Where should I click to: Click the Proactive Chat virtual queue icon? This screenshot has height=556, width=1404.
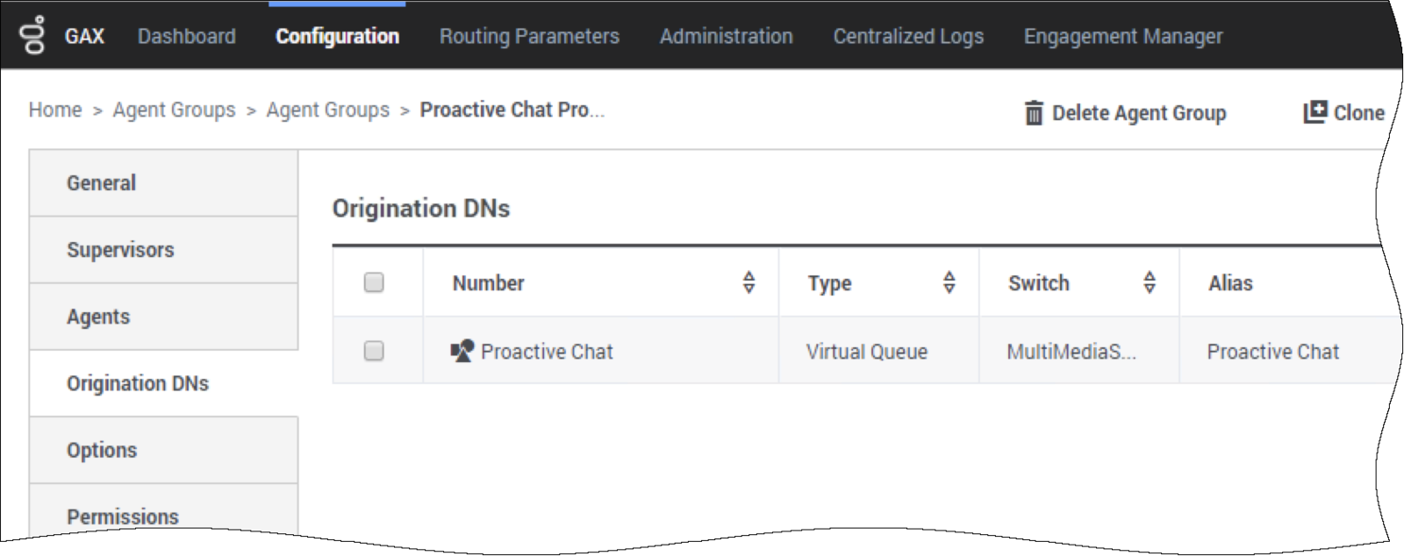(462, 352)
